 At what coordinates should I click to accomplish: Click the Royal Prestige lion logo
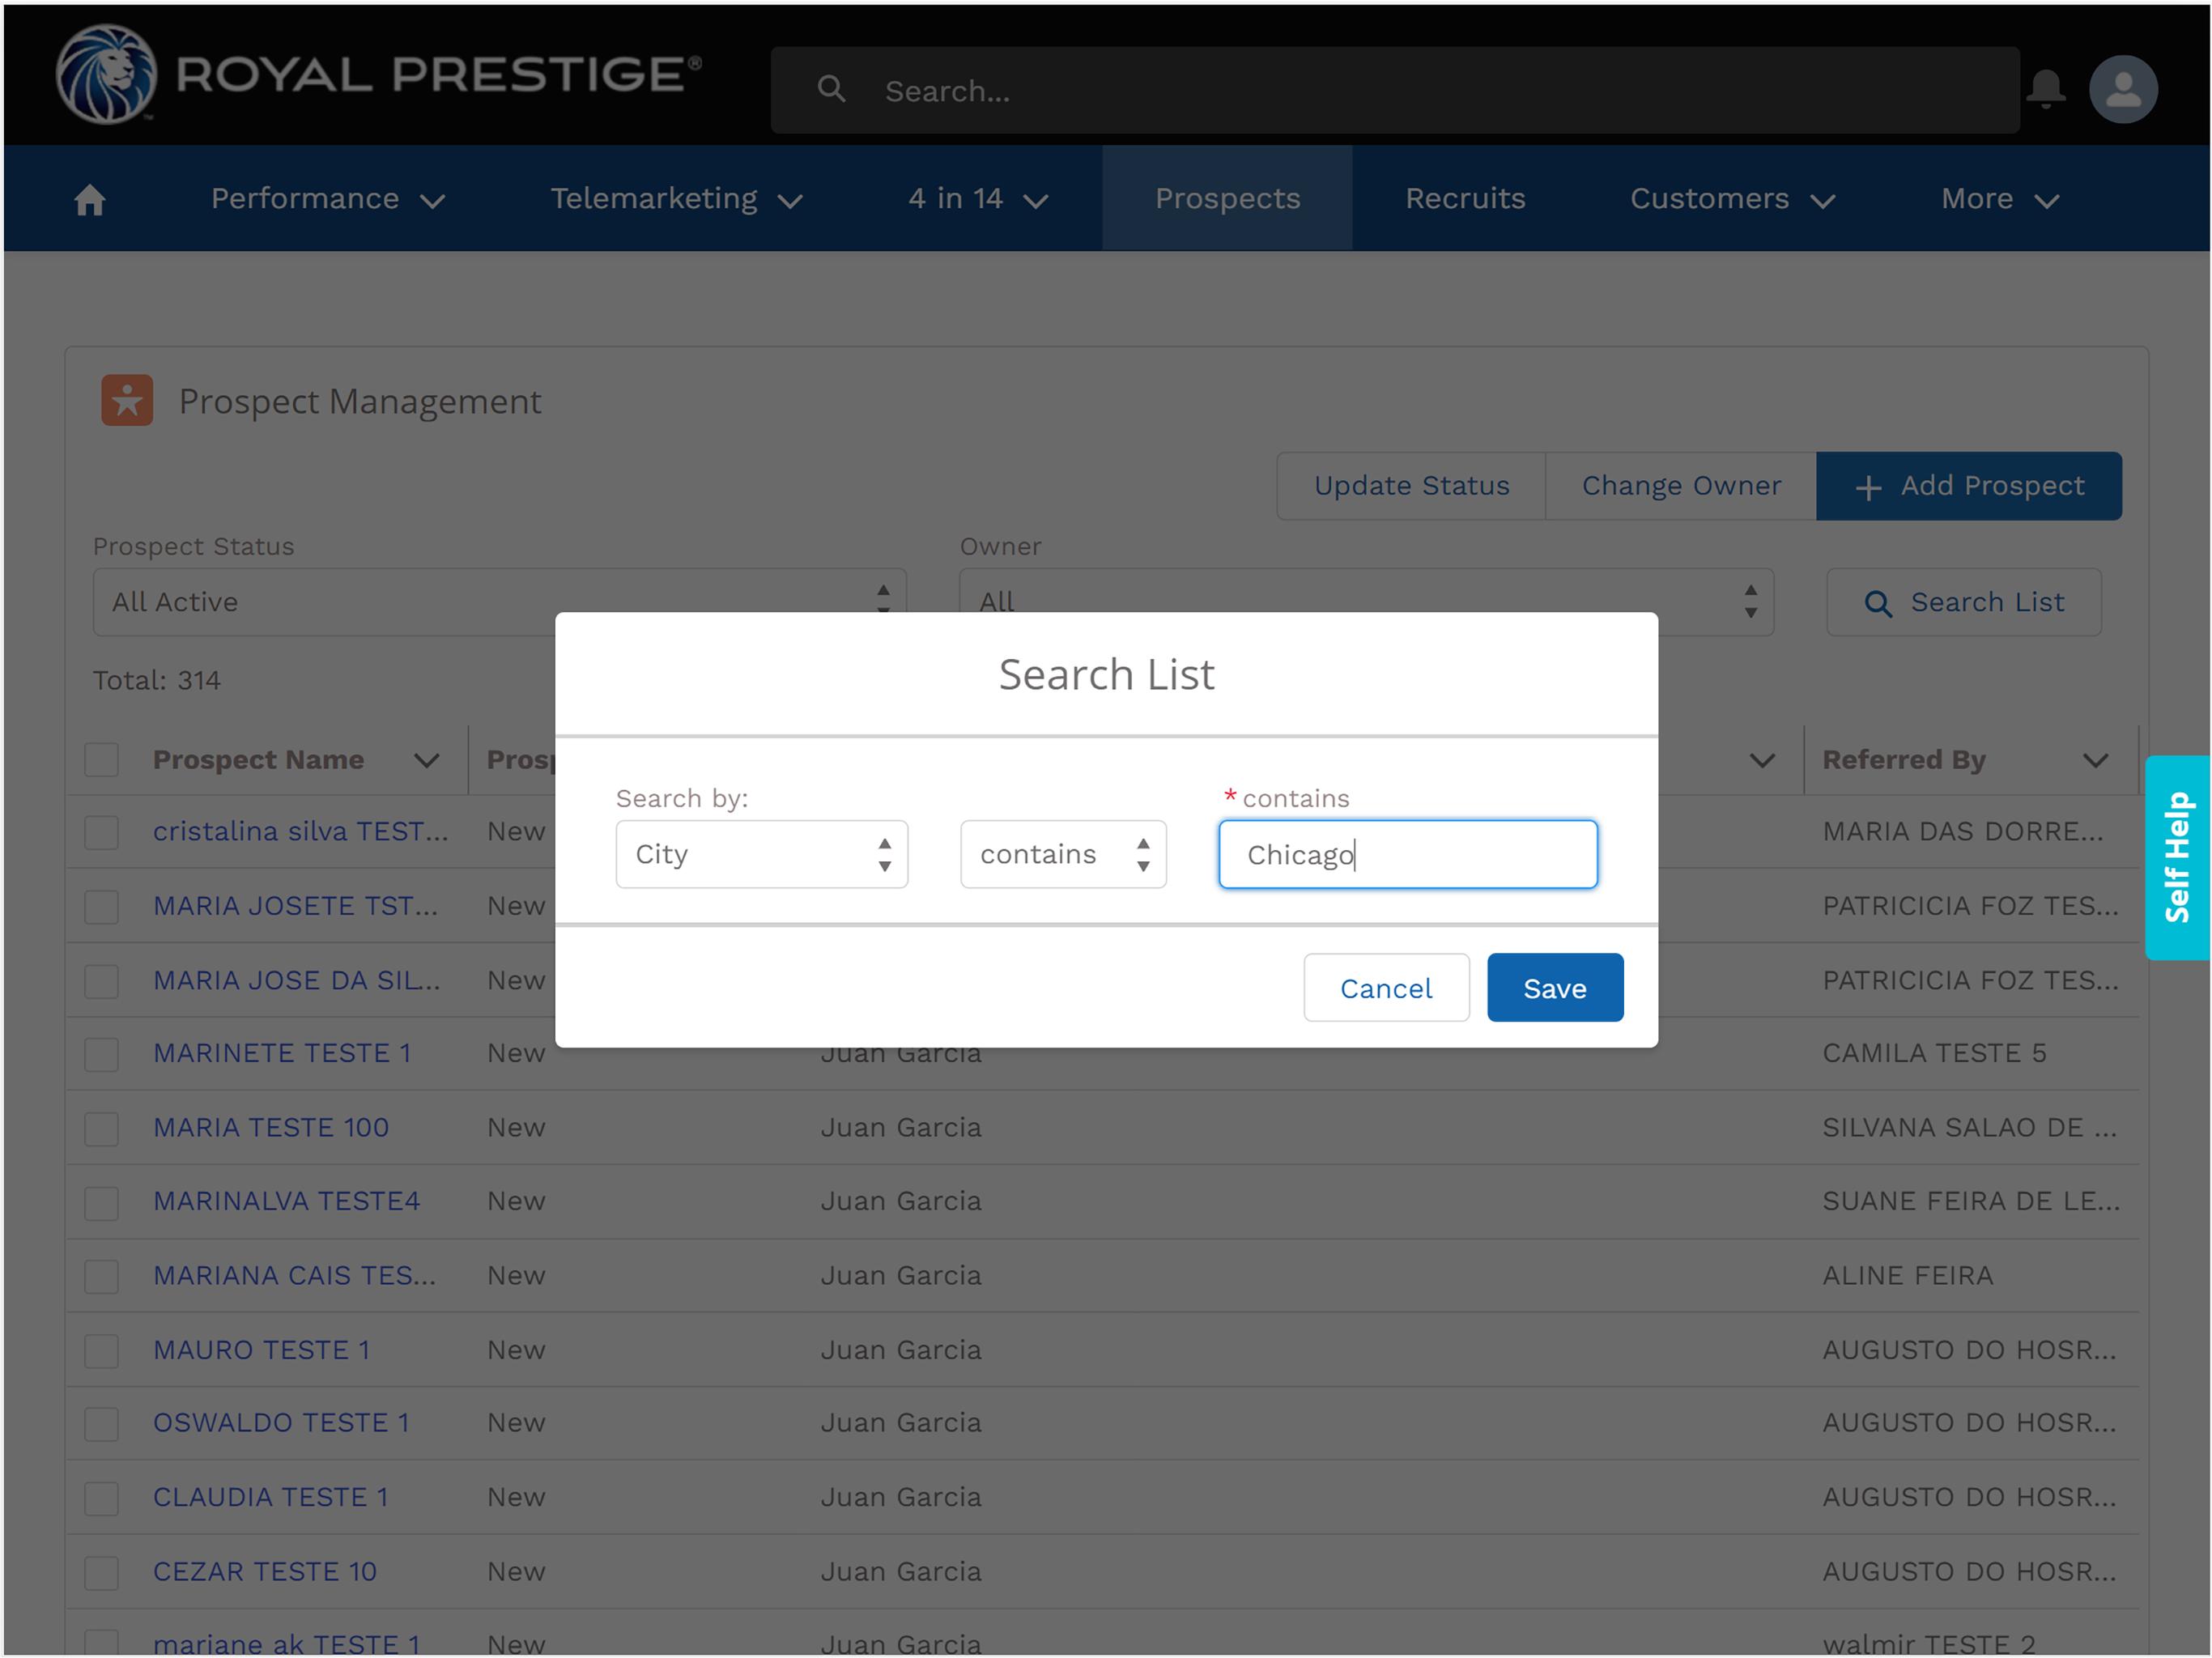click(x=106, y=75)
